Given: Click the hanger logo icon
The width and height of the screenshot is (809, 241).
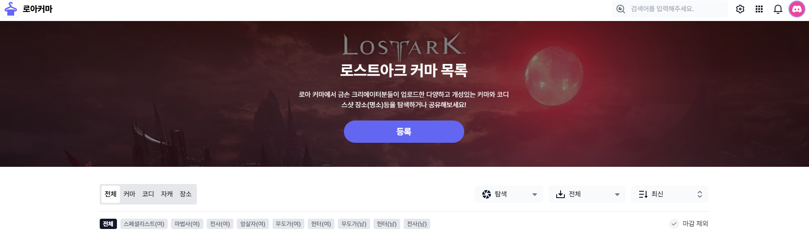Looking at the screenshot, I should click(11, 9).
